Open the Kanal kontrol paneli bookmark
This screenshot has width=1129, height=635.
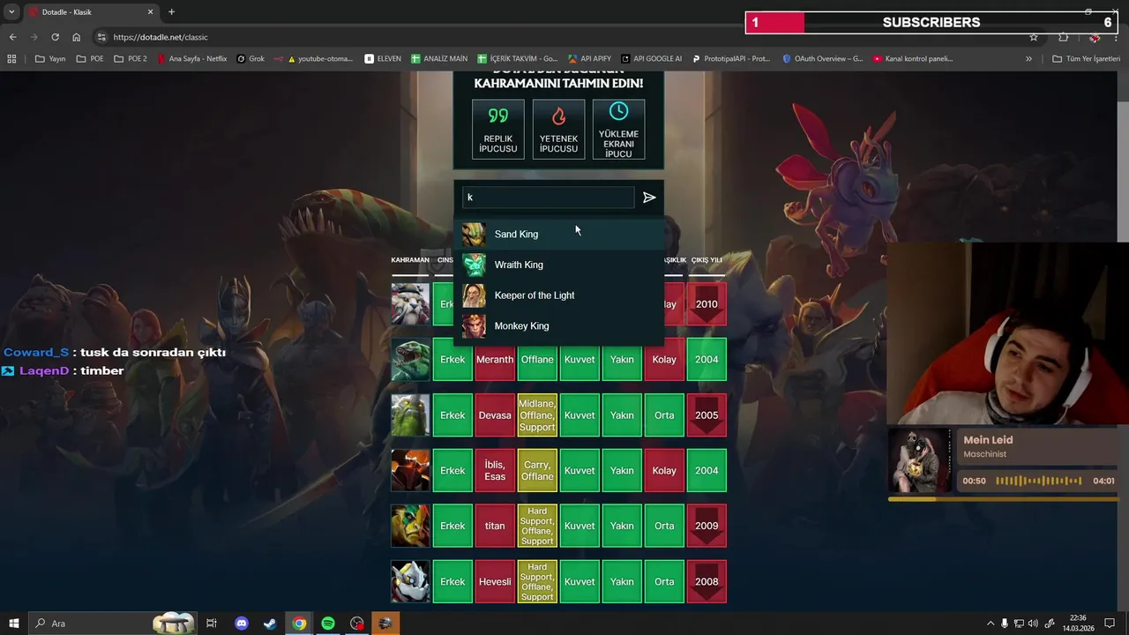913,59
